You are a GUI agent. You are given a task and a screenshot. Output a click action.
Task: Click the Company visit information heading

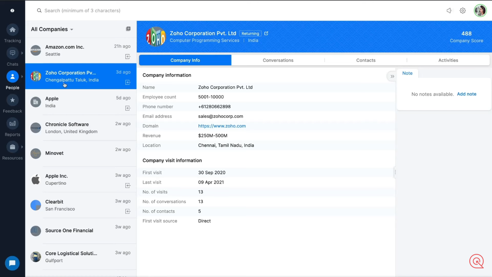pos(172,161)
